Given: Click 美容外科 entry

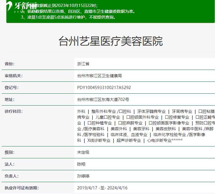Looking at the screenshot, I should coord(119,129).
